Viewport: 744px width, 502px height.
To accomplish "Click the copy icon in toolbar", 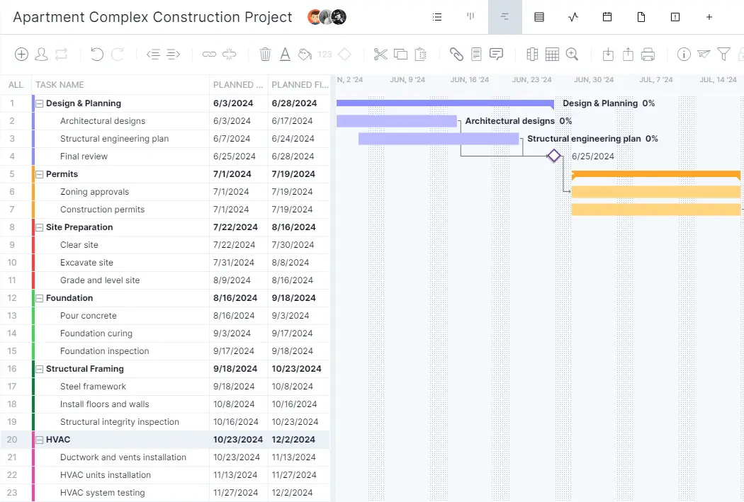I will pos(401,55).
